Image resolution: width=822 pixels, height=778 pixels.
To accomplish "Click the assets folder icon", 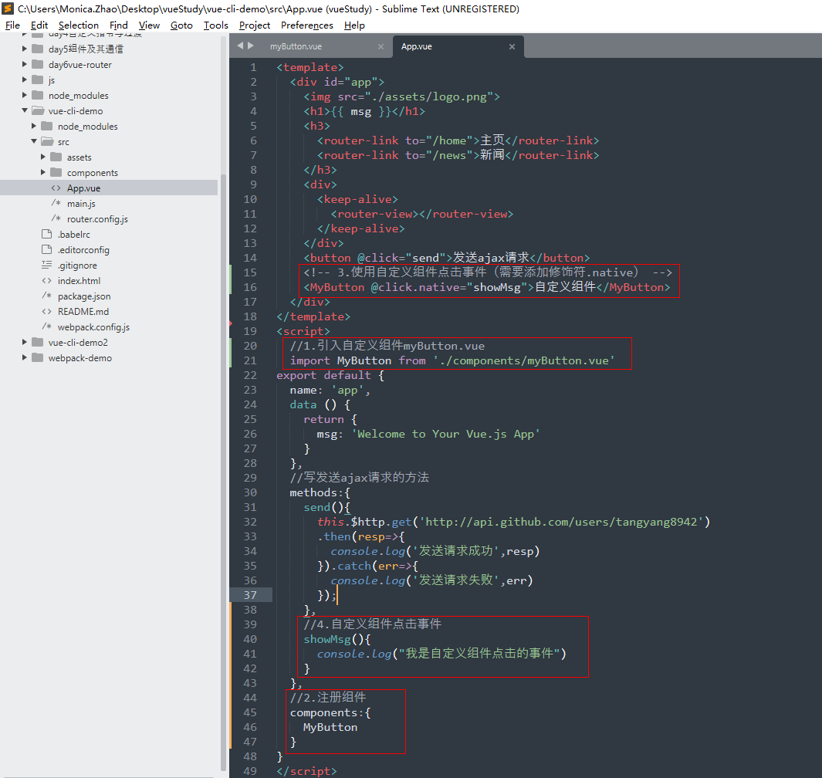I will (x=56, y=157).
